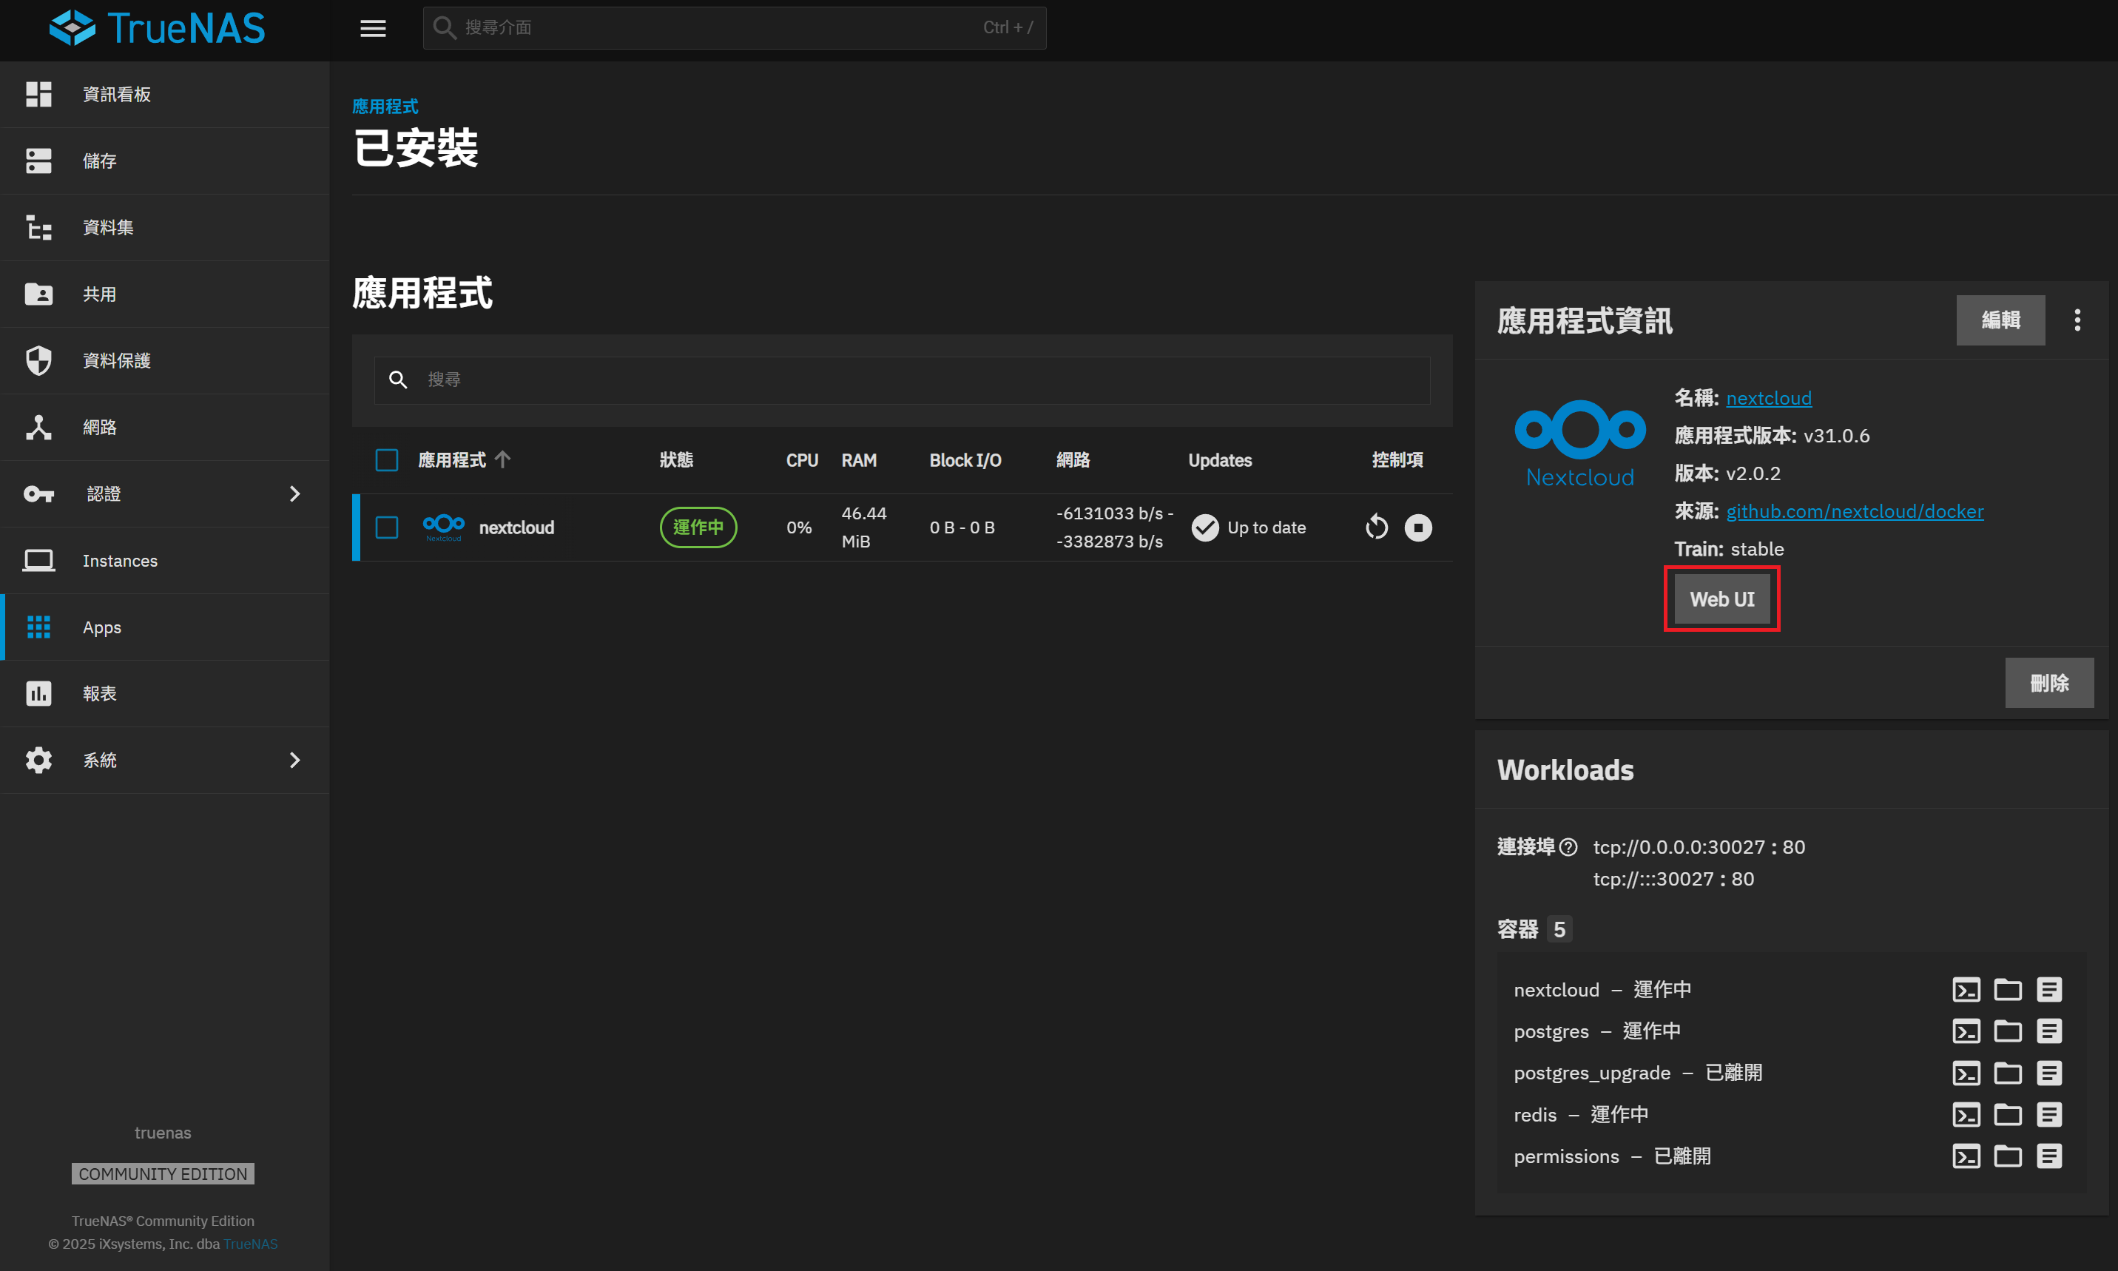Open the 資料集 datasets icon
Viewport: 2118px width, 1271px height.
point(38,227)
